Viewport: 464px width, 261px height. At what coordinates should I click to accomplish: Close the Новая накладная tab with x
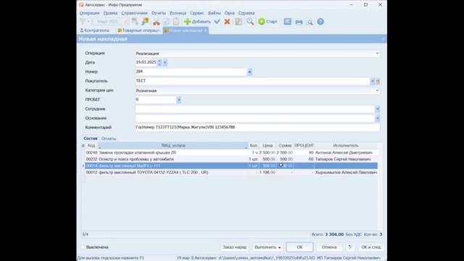point(206,30)
